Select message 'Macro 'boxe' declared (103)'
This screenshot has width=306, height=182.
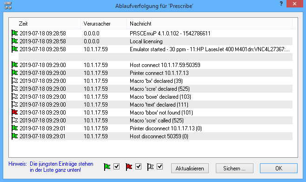click(x=160, y=97)
